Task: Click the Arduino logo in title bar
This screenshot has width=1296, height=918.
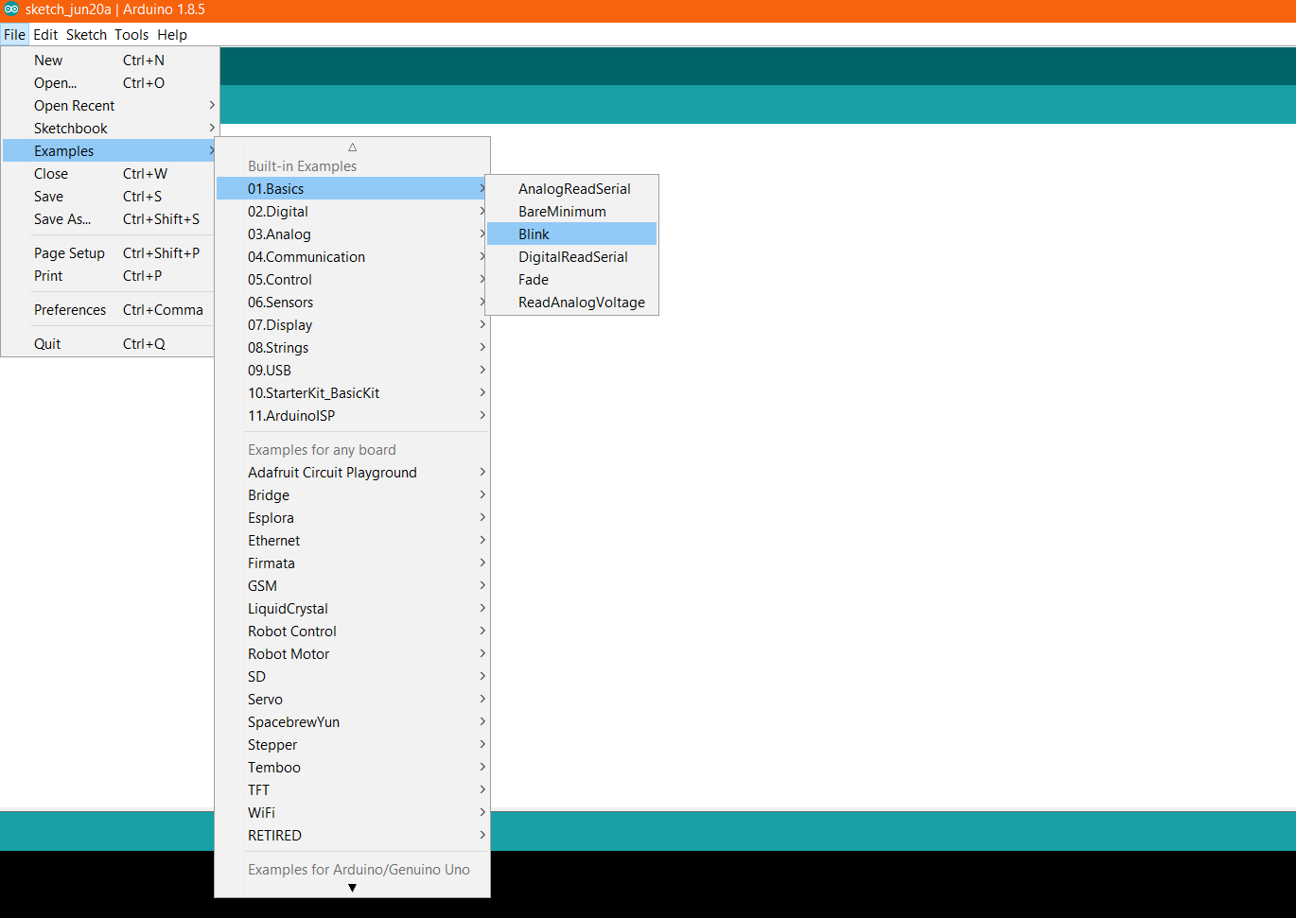Action: click(11, 9)
